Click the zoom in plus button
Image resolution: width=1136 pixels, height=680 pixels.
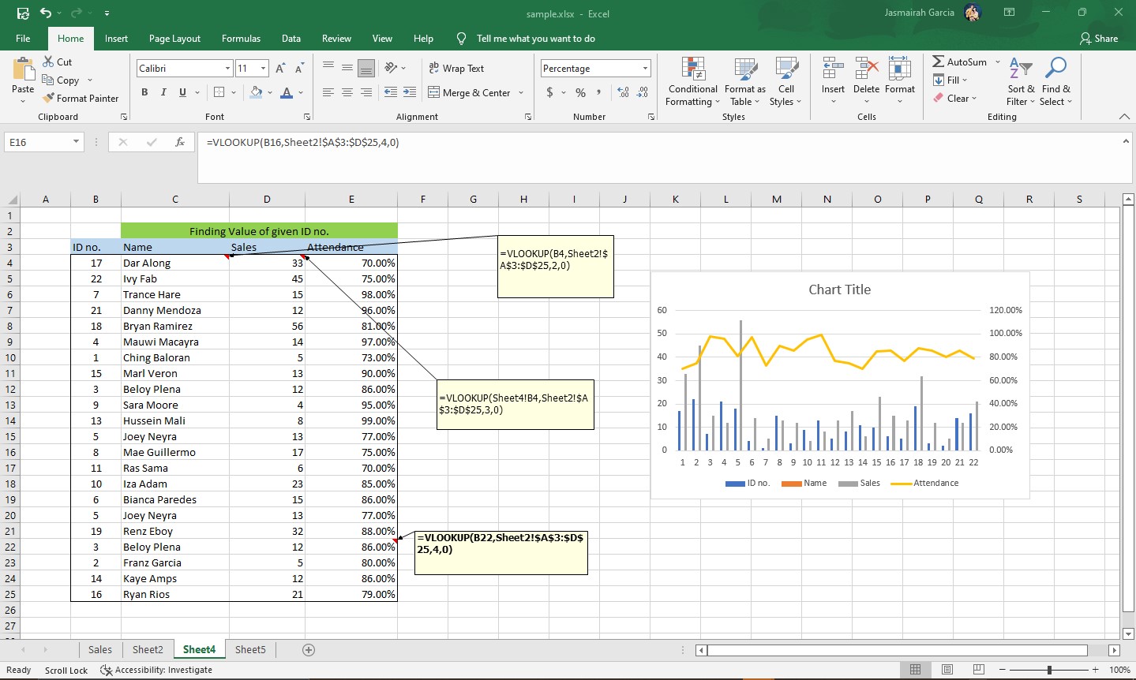[1096, 670]
